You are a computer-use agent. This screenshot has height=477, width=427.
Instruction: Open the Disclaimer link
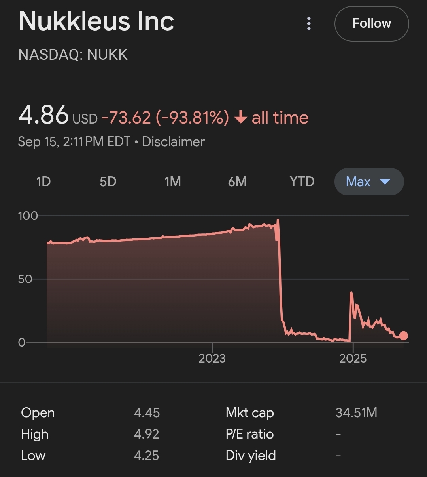coord(173,142)
